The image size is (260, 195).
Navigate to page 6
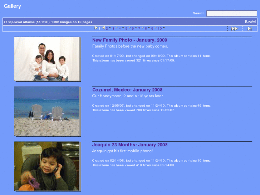[133, 29]
